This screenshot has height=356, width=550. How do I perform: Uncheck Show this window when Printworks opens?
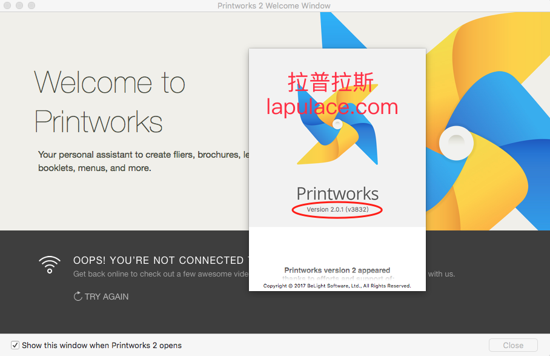[15, 345]
